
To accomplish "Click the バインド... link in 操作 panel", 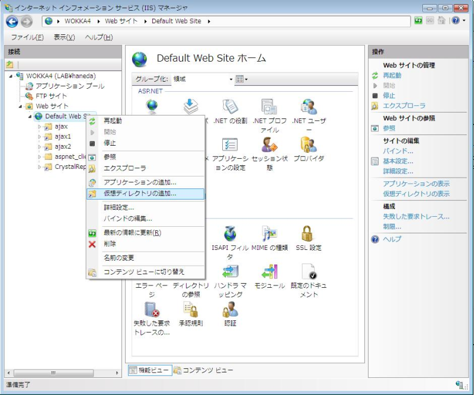I will 398,151.
